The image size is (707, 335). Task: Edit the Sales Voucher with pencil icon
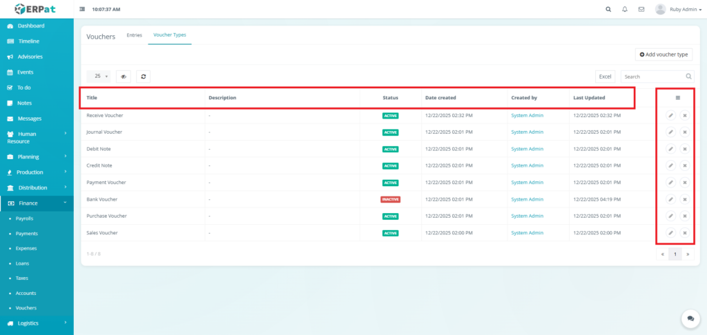click(x=670, y=233)
